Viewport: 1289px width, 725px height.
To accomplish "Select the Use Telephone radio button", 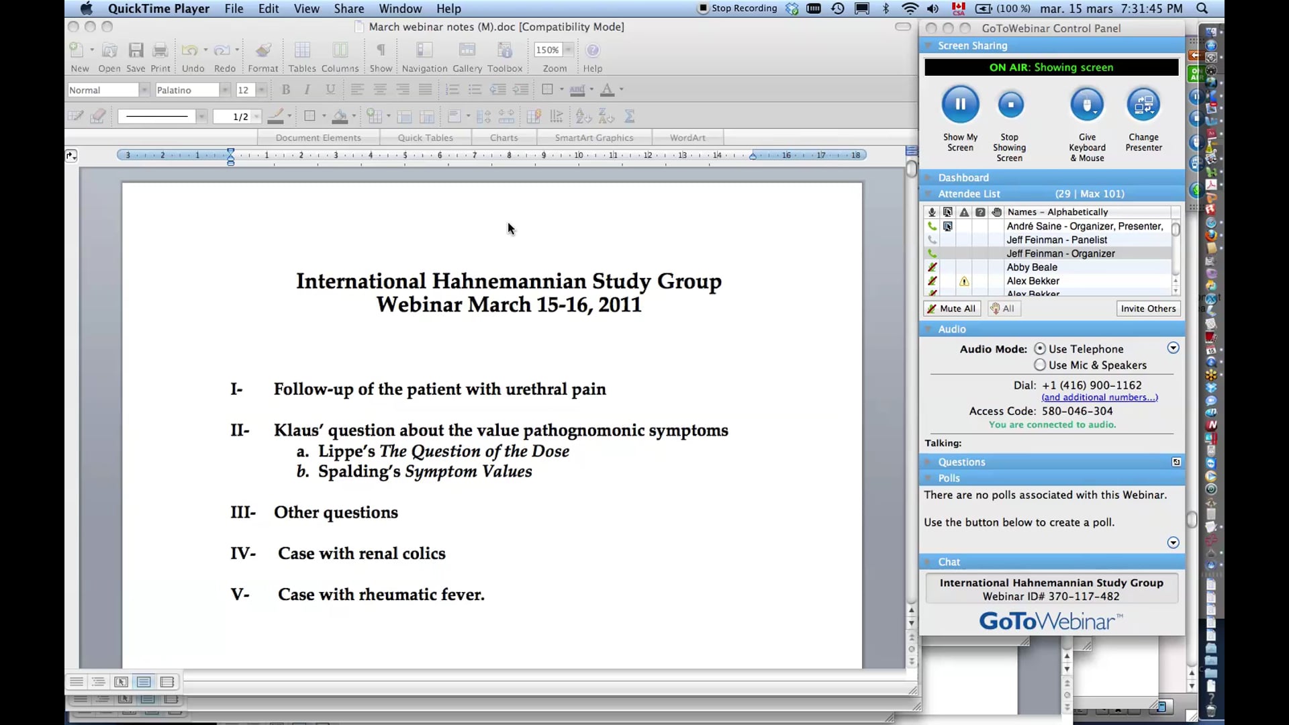I will [x=1041, y=348].
